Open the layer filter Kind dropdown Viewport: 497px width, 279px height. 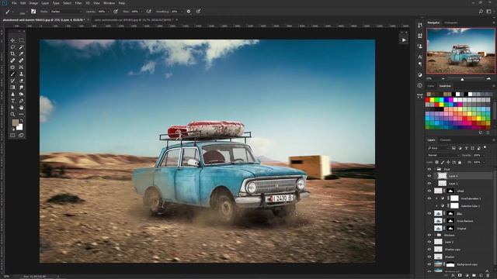coord(438,148)
